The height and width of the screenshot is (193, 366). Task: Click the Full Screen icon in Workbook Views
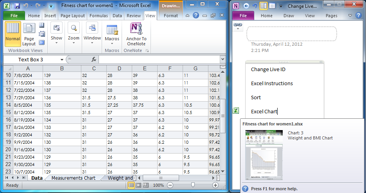41,43
